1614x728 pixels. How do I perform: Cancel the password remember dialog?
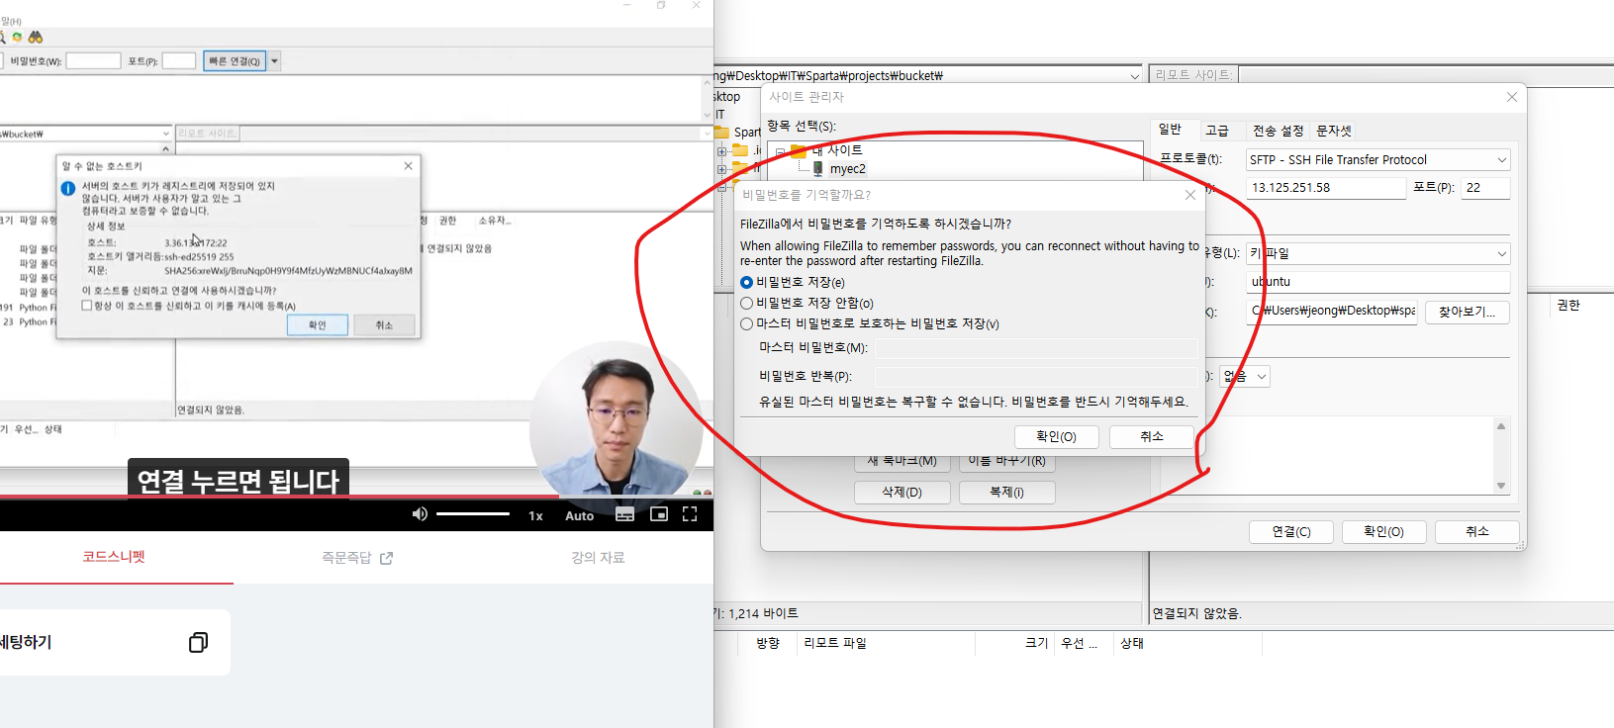point(1151,436)
